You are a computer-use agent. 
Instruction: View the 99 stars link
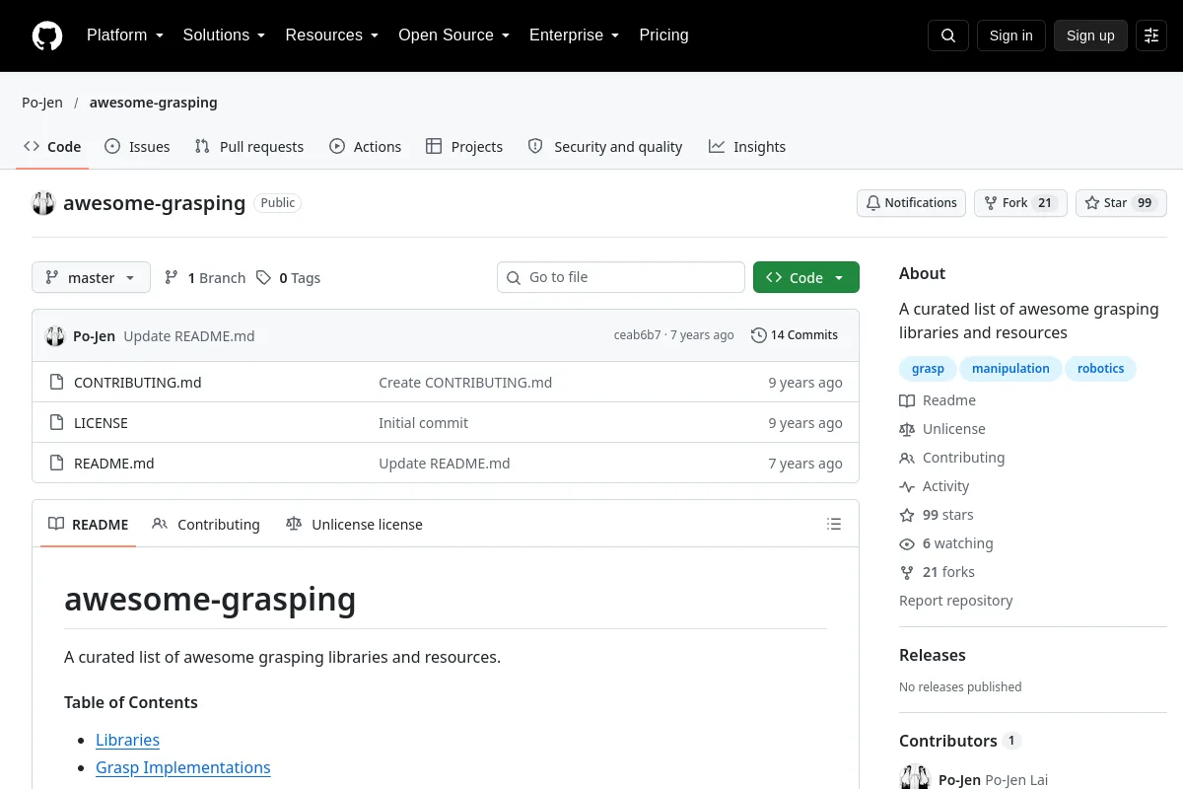[x=937, y=515]
